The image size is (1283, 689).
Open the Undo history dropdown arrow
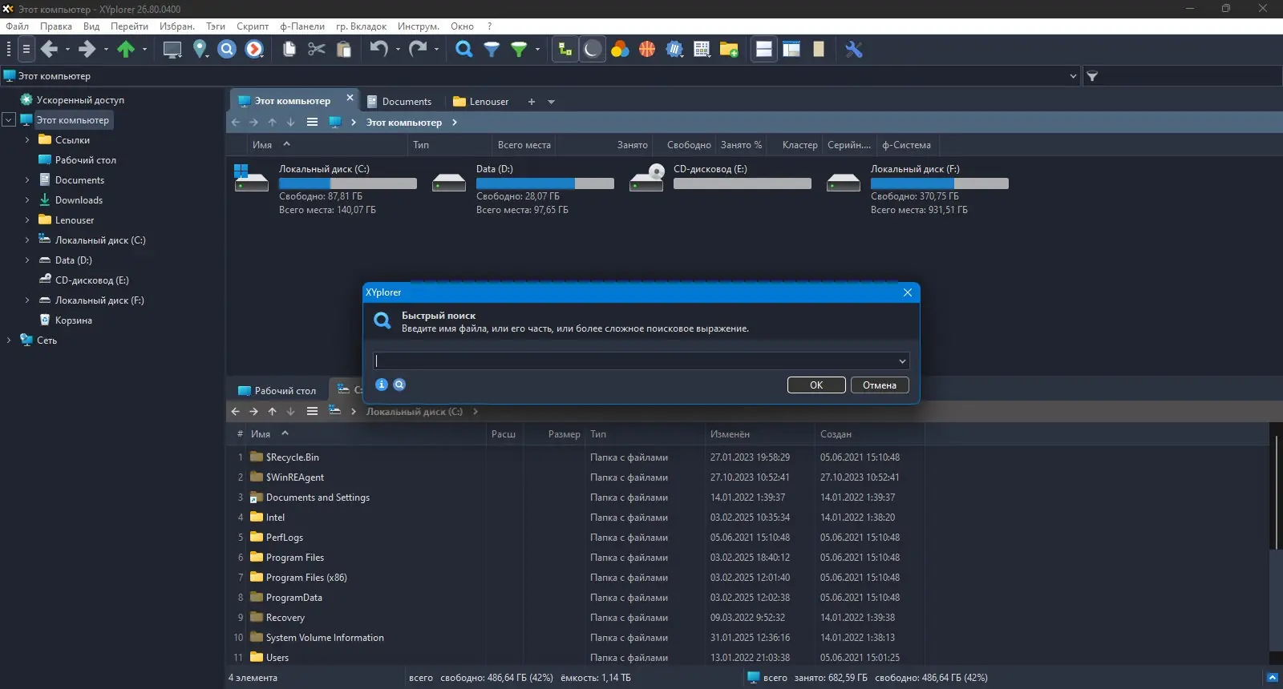pos(398,50)
